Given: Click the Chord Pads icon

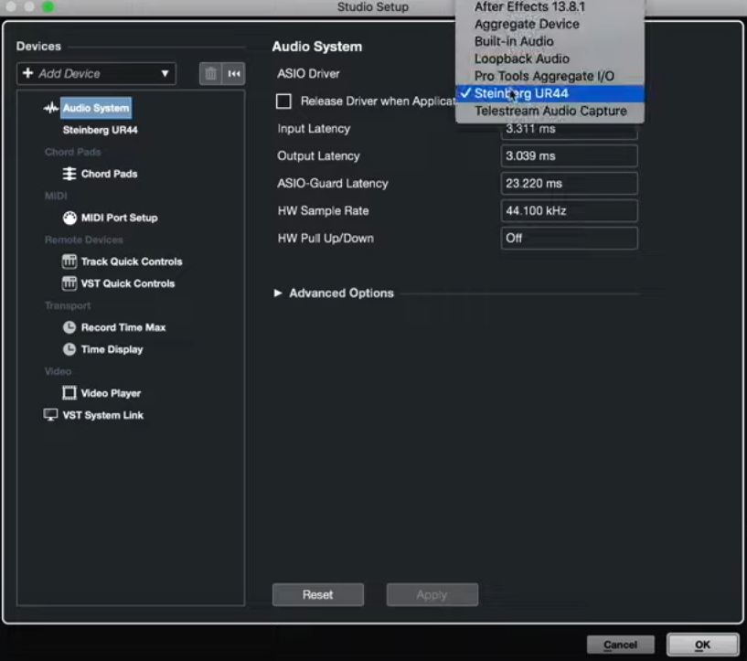Looking at the screenshot, I should 69,174.
